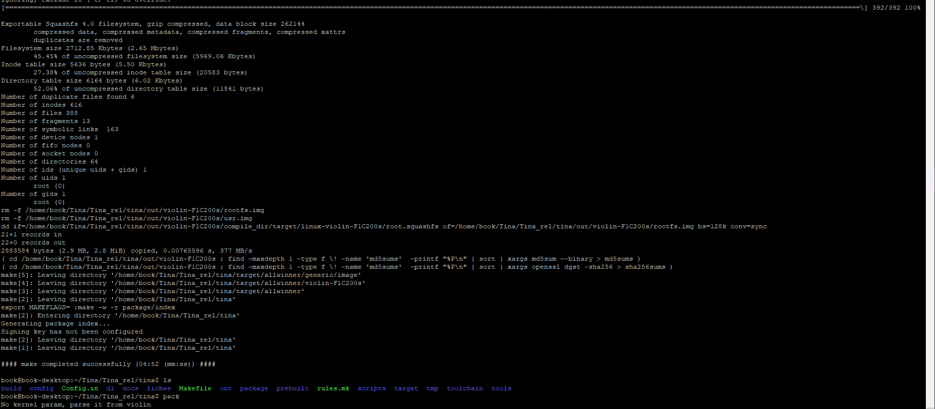The image size is (935, 409).
Task: Click '52.06% of uncompressed directory table size' line
Action: point(149,89)
